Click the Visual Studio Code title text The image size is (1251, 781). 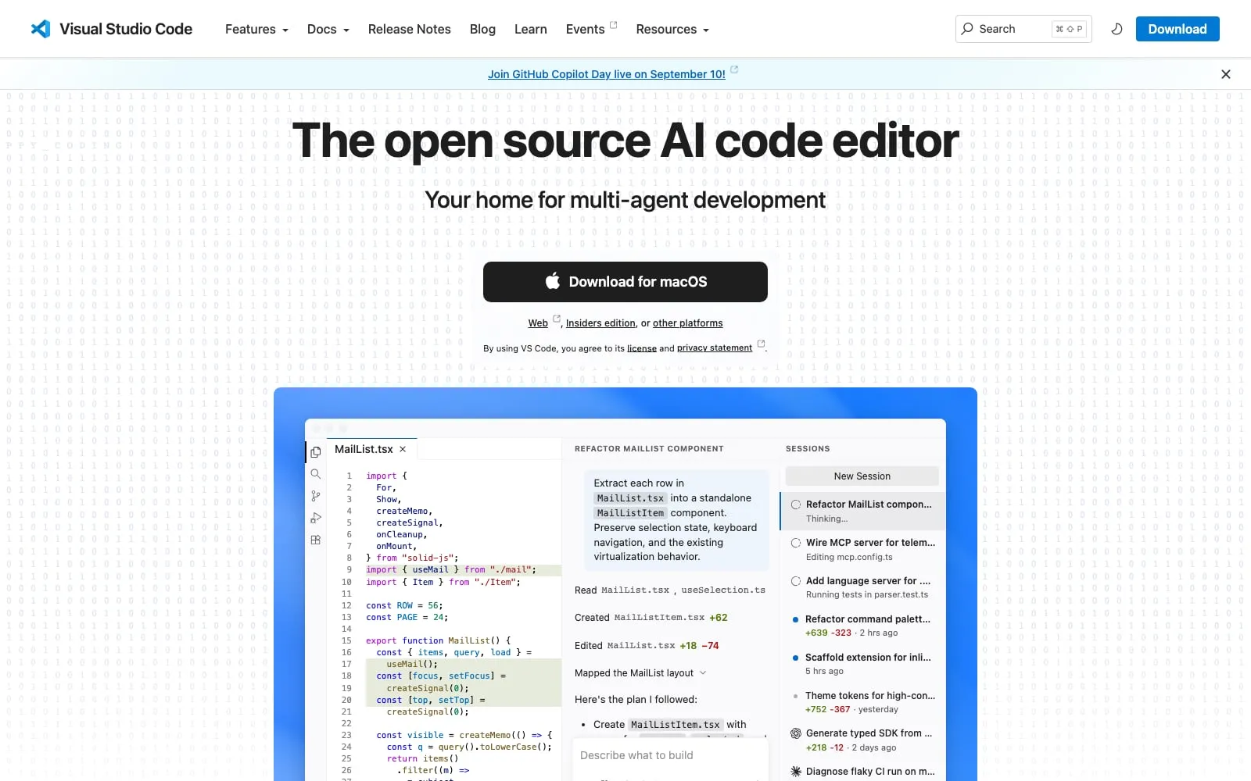(126, 29)
